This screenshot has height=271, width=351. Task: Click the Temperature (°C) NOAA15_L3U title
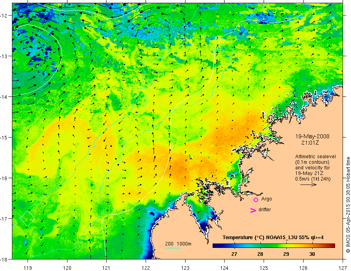coord(273,238)
